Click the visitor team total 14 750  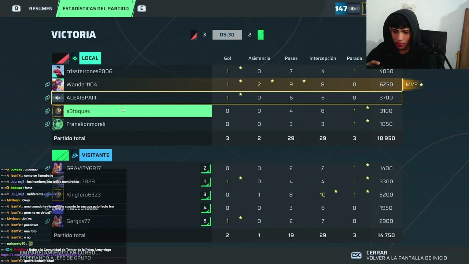[x=386, y=235]
